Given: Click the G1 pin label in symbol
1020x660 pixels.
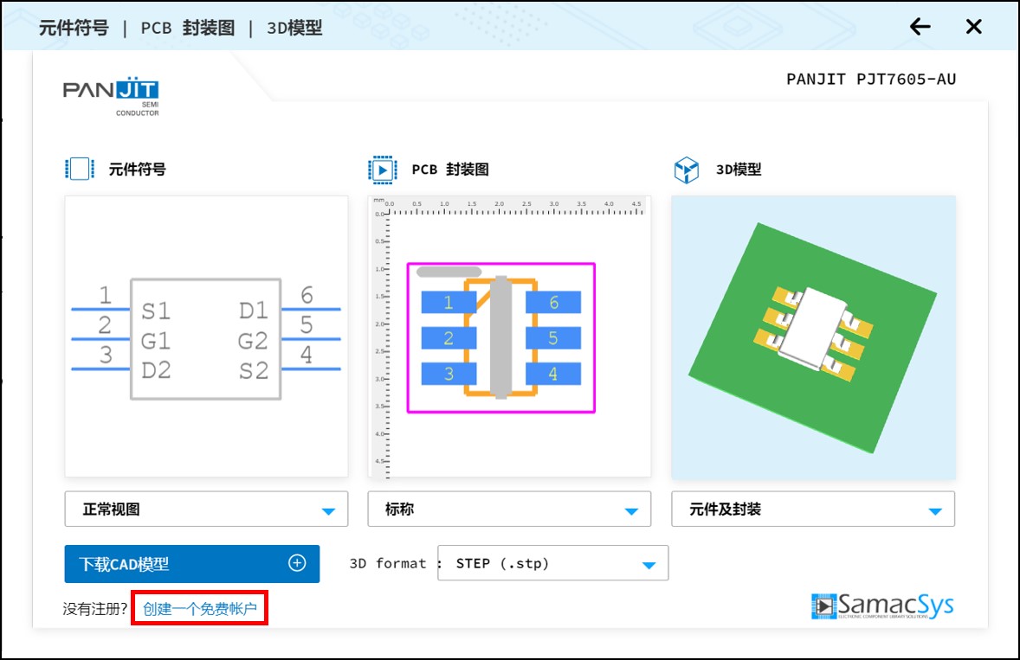Looking at the screenshot, I should tap(156, 341).
